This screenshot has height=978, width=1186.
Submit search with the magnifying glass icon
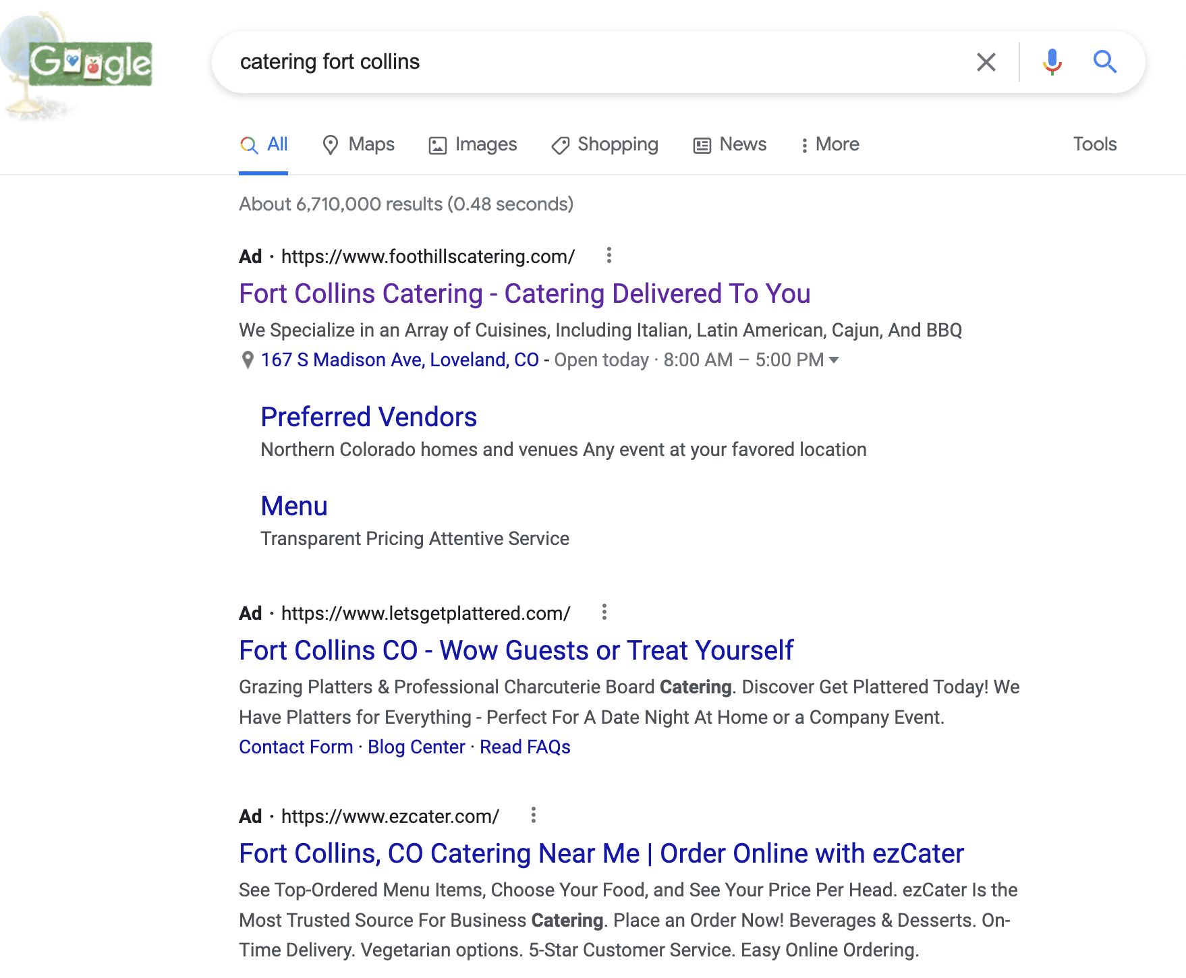click(x=1104, y=62)
